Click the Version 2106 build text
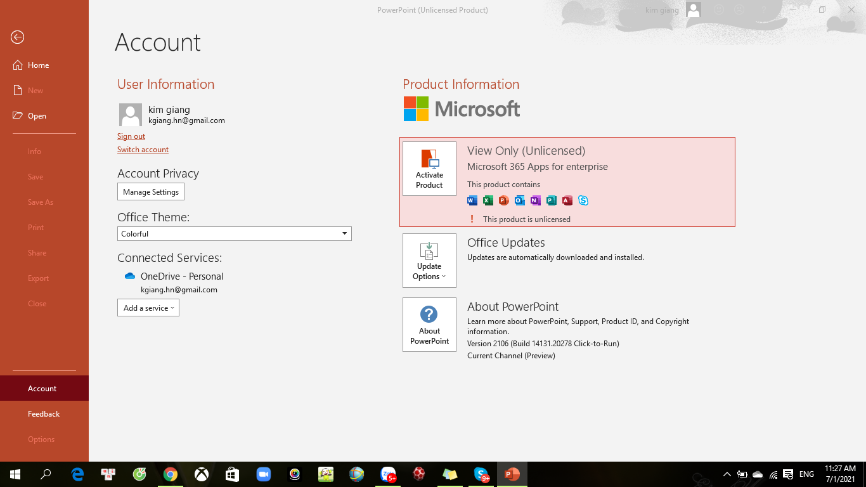This screenshot has width=866, height=487. [x=543, y=344]
